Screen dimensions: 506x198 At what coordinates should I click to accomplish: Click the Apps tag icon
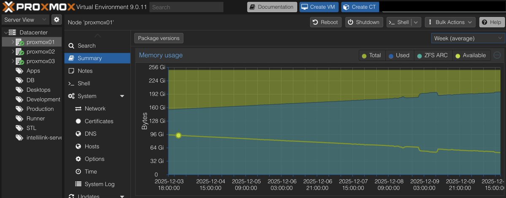pos(19,71)
